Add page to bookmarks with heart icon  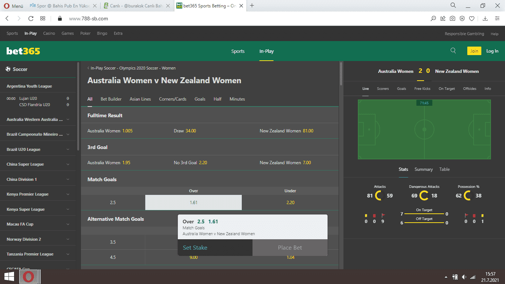472,18
